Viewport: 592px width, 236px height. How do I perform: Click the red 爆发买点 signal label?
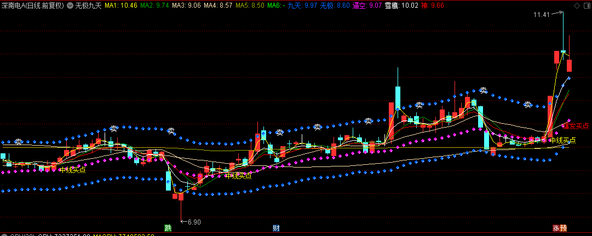pyautogui.click(x=576, y=126)
